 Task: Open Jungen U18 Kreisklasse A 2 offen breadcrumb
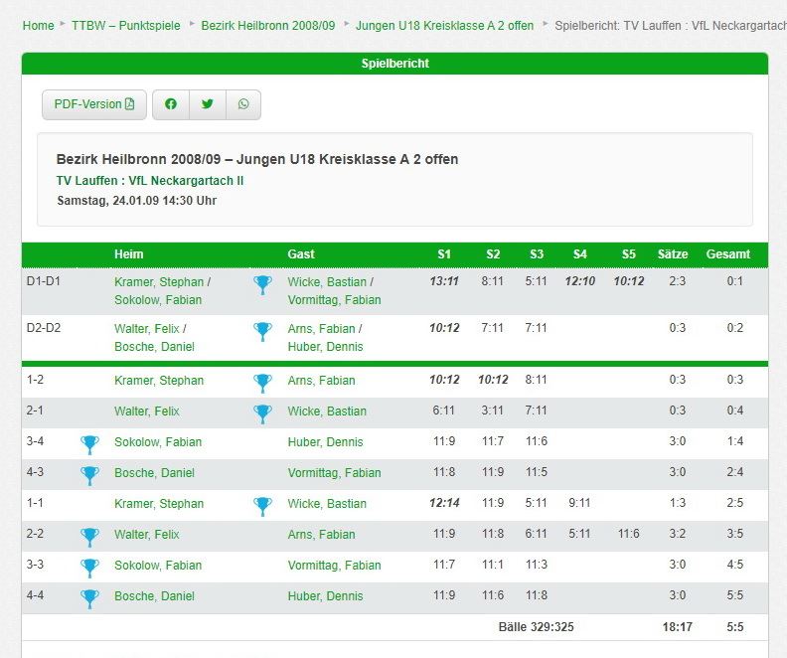coord(445,26)
